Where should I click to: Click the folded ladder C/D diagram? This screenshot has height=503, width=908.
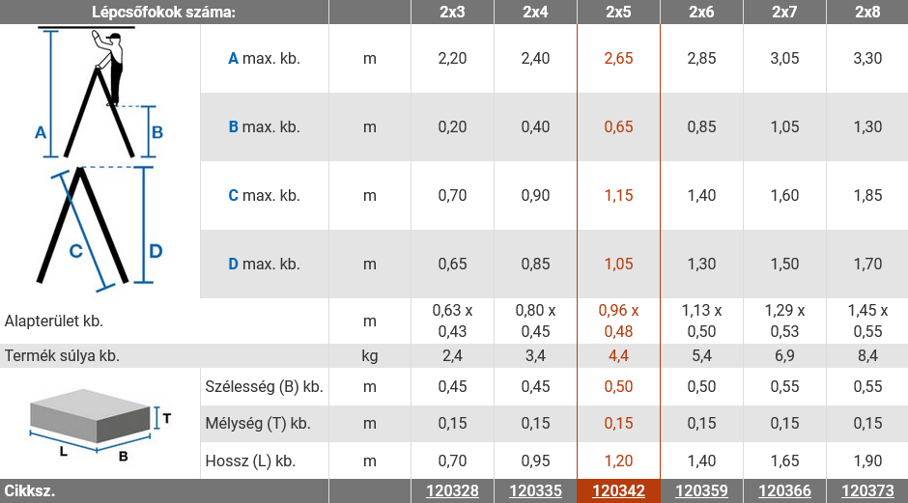tap(100, 228)
